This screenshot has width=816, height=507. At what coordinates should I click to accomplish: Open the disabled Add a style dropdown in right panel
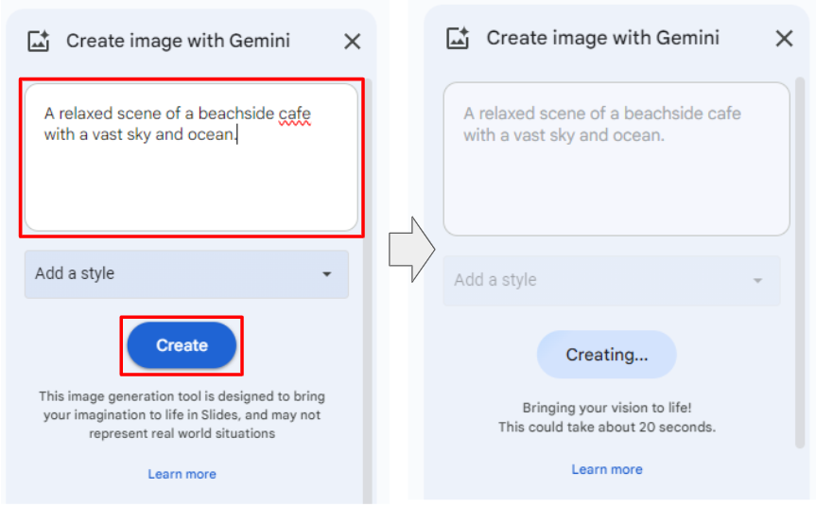point(612,281)
